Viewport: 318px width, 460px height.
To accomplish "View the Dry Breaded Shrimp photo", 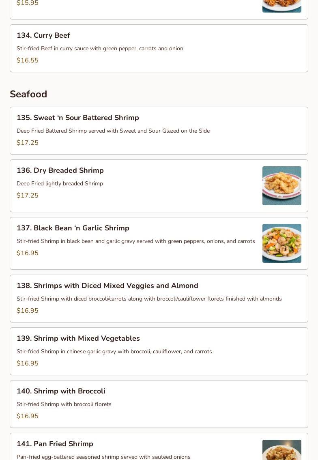I will coord(281,186).
